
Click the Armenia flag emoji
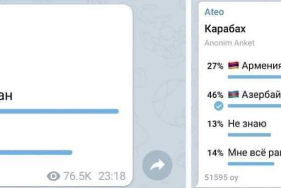[x=233, y=65]
